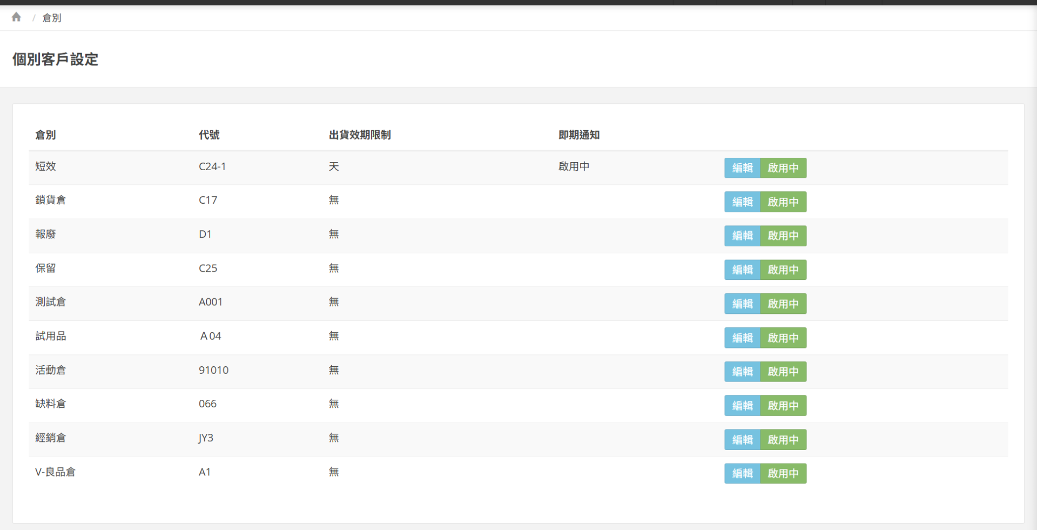1037x530 pixels.
Task: Open the 倉別 breadcrumb link
Action: tap(52, 18)
